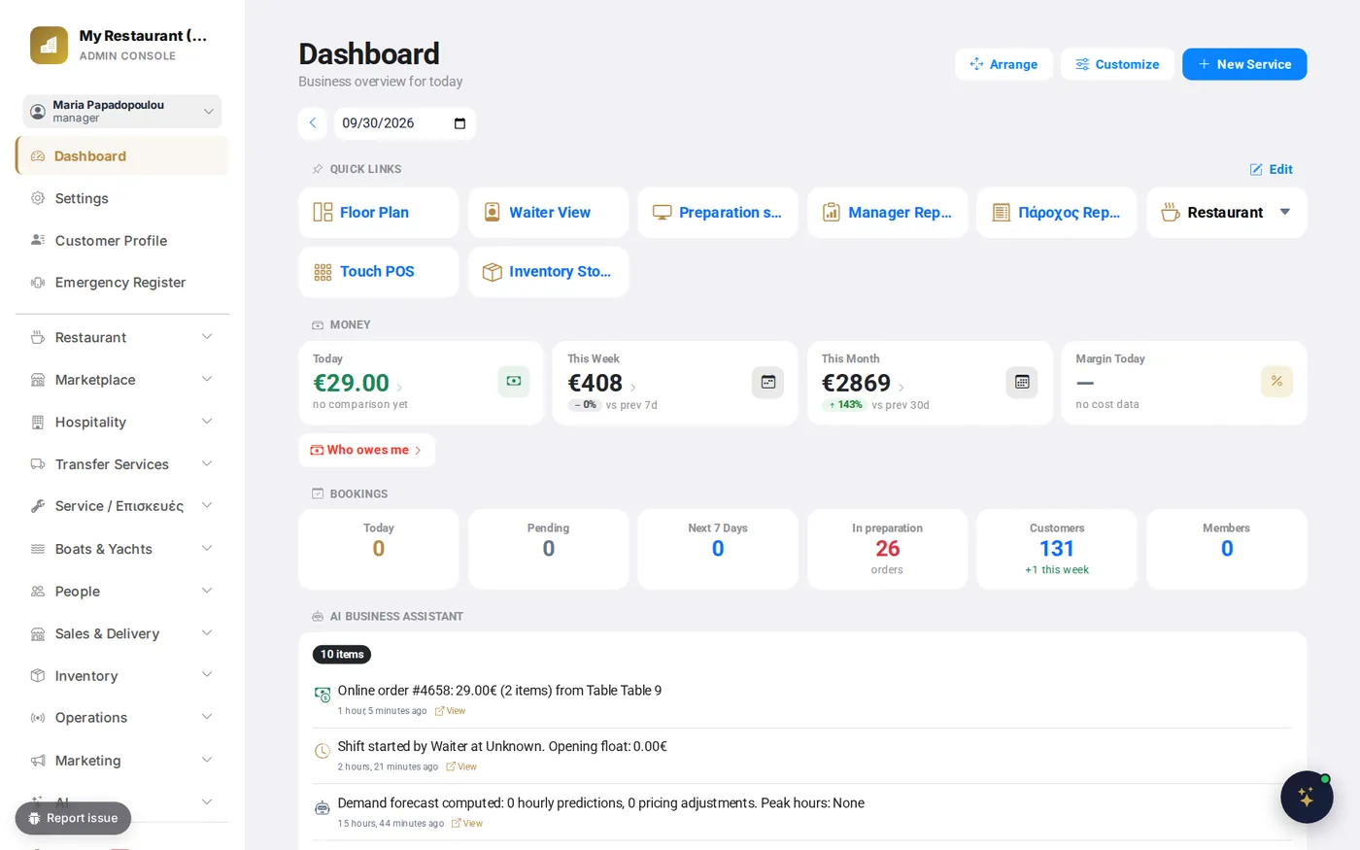
Task: Click the Operations broadcast icon in sidebar
Action: point(38,718)
